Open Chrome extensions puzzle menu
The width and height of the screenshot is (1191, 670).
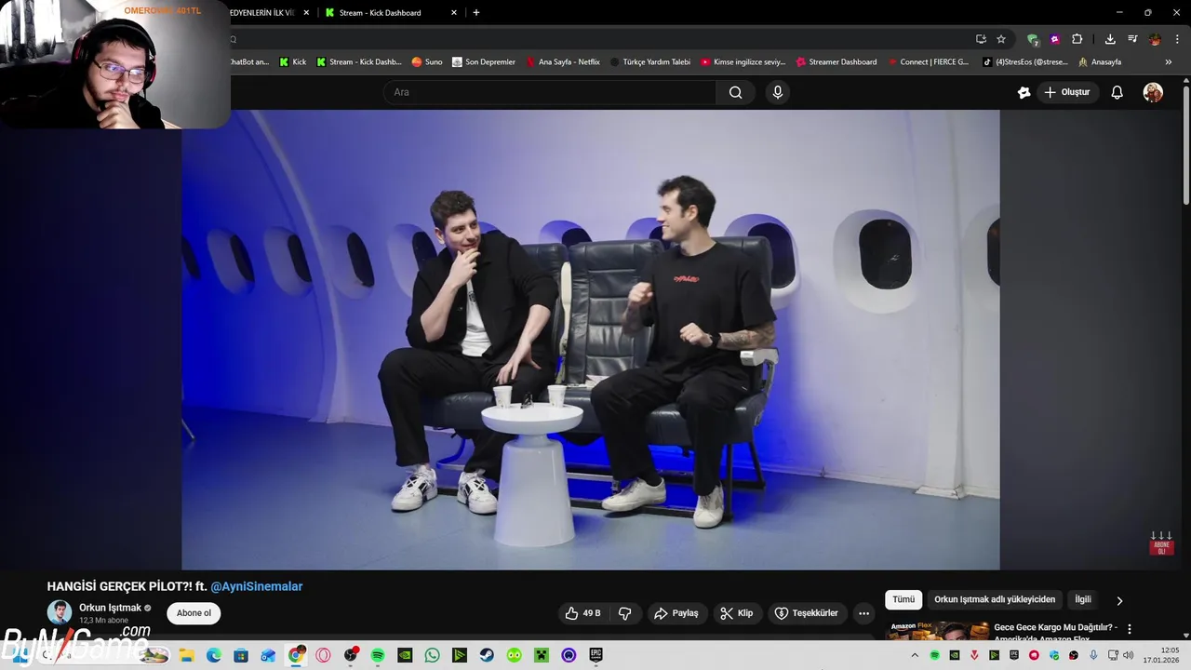[x=1077, y=39]
